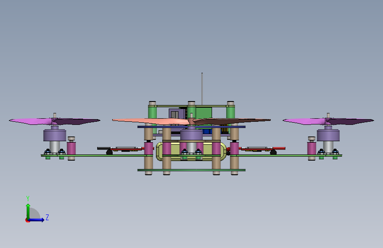Screen dimensions: 383x248
Task: Select the leftmost purple motor housing
Action: click(55, 135)
